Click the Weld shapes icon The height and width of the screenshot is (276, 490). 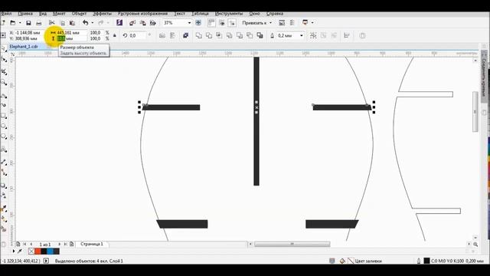tap(199, 36)
